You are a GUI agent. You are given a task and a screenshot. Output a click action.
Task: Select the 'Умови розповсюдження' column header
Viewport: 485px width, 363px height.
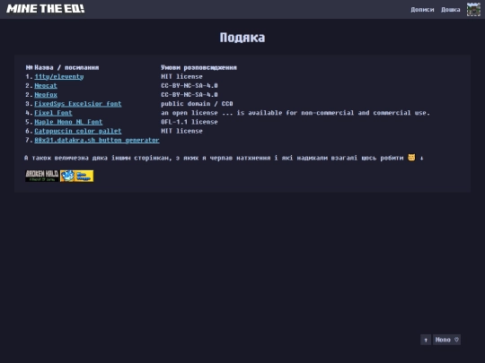[198, 67]
